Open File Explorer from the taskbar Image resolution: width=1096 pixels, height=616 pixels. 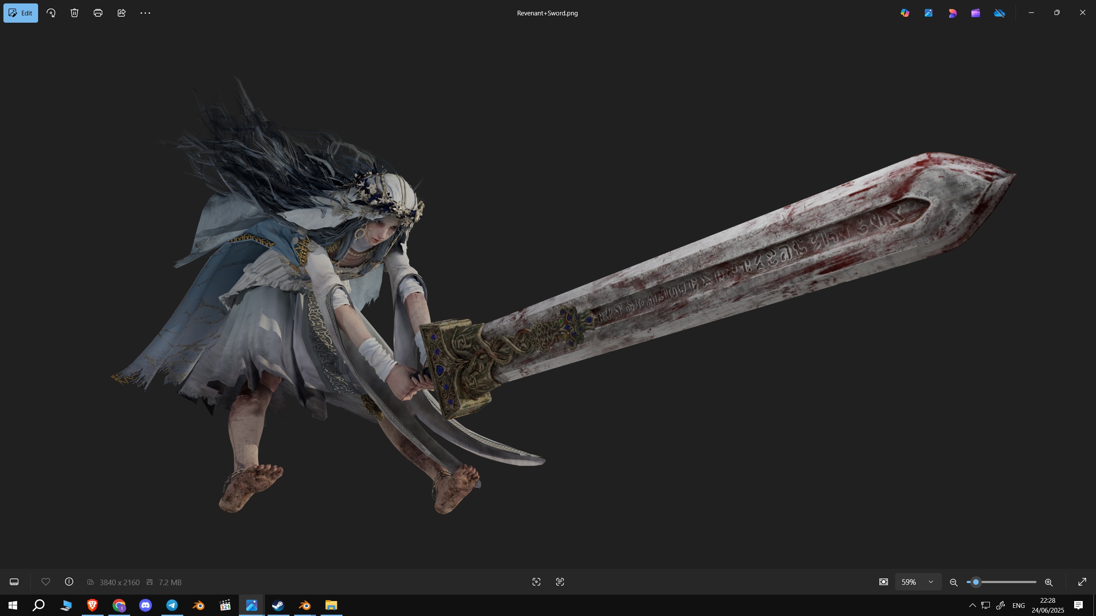point(331,605)
